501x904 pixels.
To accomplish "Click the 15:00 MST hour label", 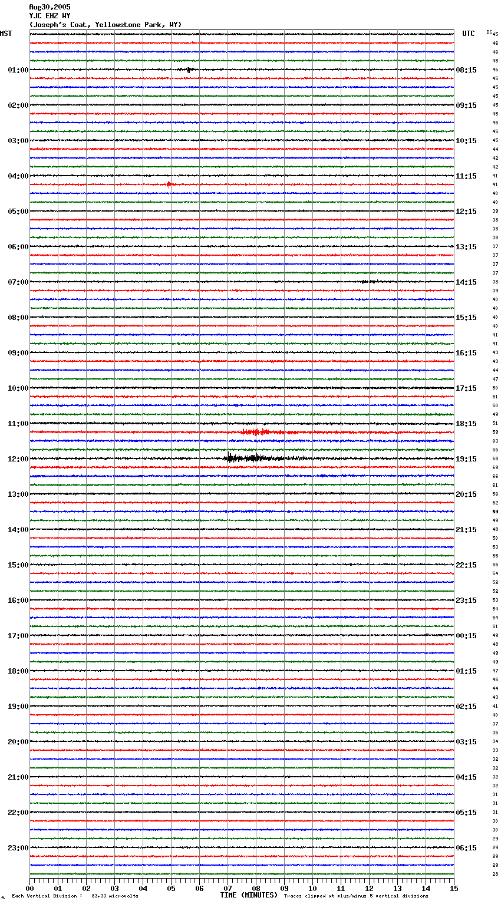I will [18, 565].
